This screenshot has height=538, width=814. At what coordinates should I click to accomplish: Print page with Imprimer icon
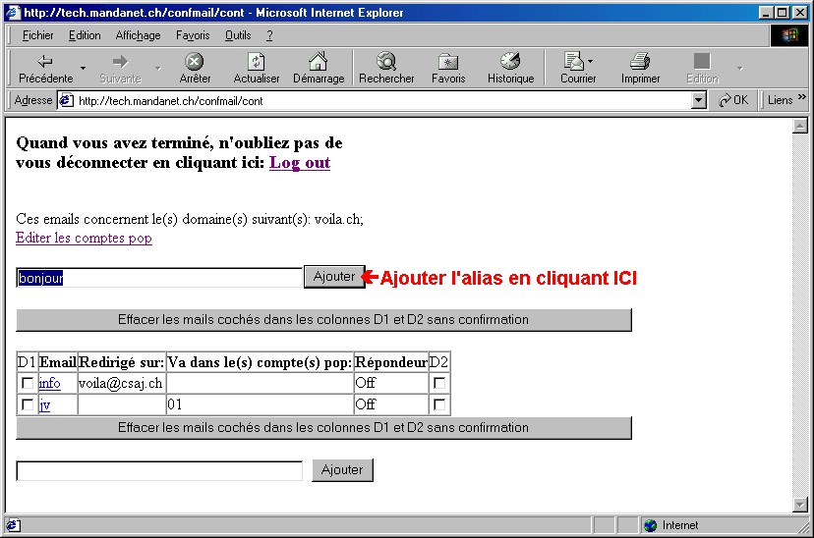coord(640,62)
